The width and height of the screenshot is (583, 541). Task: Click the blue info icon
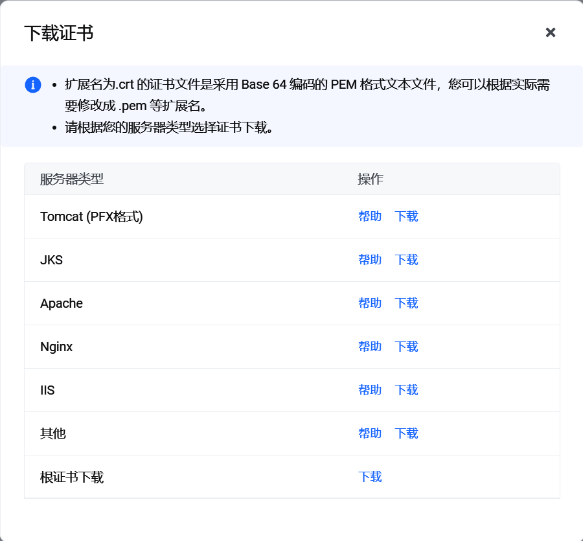click(x=33, y=85)
